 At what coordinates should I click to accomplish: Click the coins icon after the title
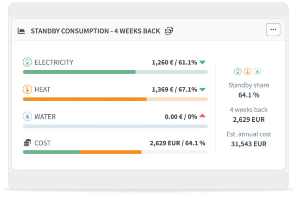169,31
